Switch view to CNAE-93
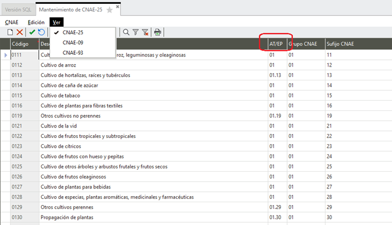 [73, 53]
